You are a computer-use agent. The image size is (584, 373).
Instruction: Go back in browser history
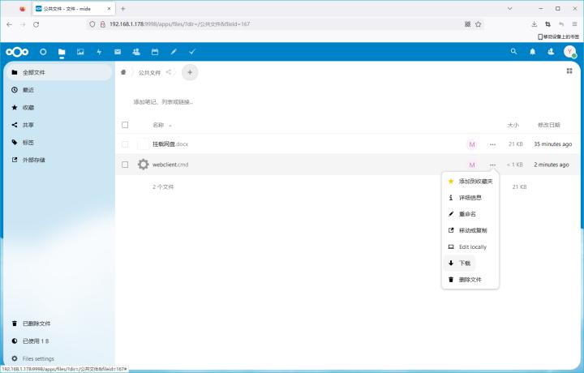tap(9, 24)
